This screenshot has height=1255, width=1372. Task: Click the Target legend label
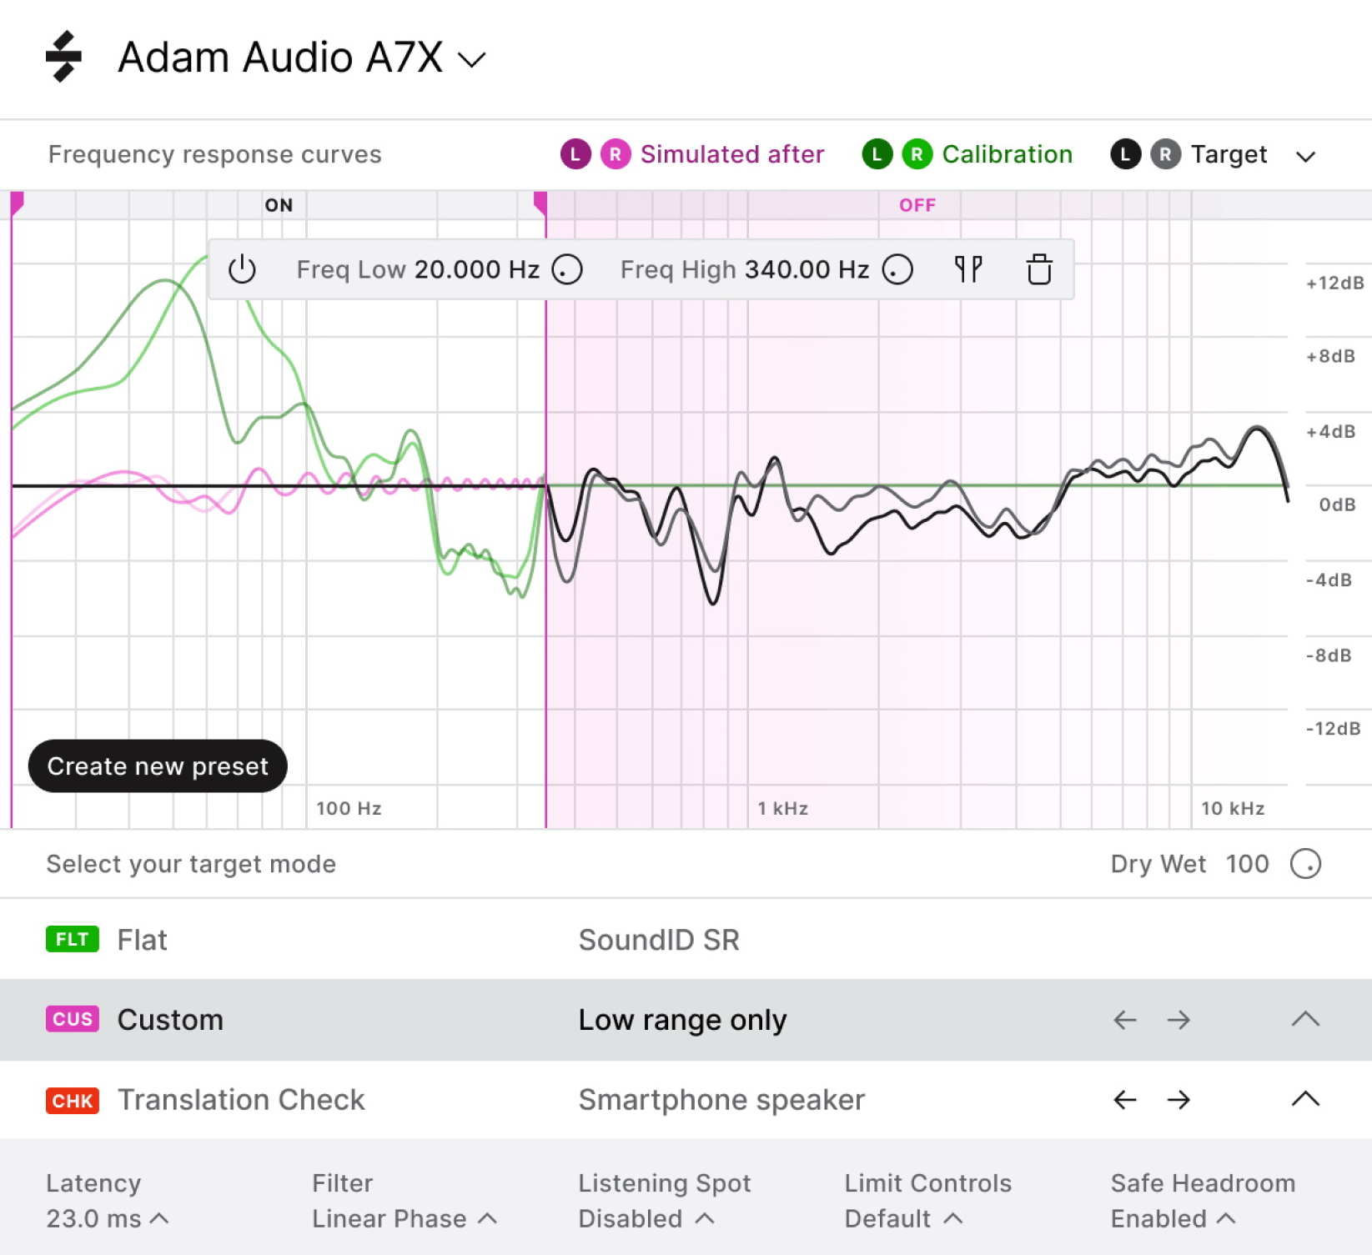pyautogui.click(x=1229, y=154)
